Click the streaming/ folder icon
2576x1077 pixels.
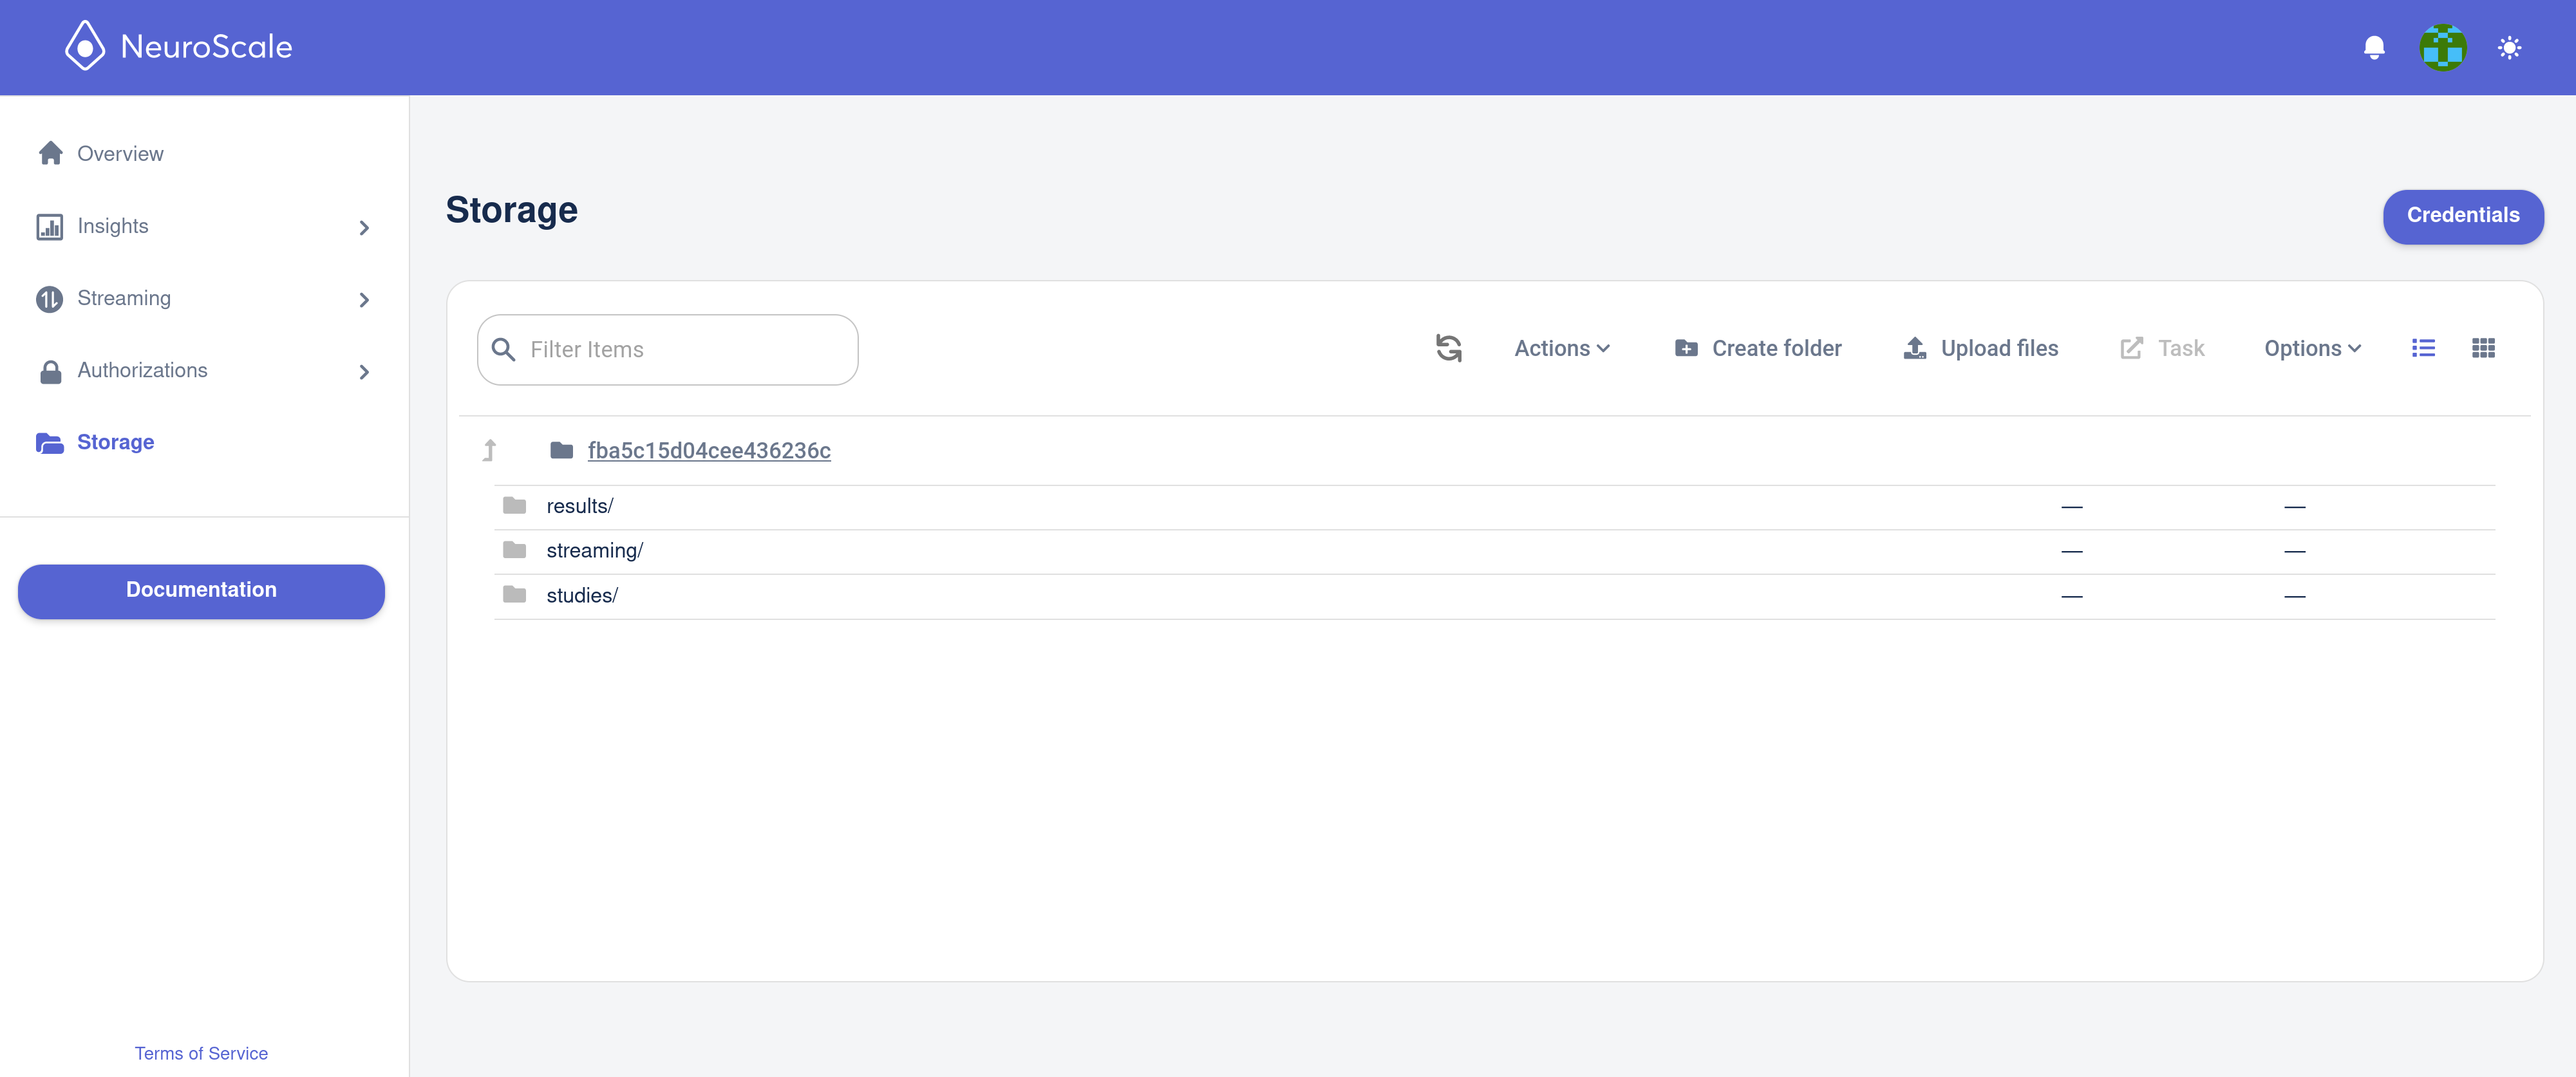[514, 550]
